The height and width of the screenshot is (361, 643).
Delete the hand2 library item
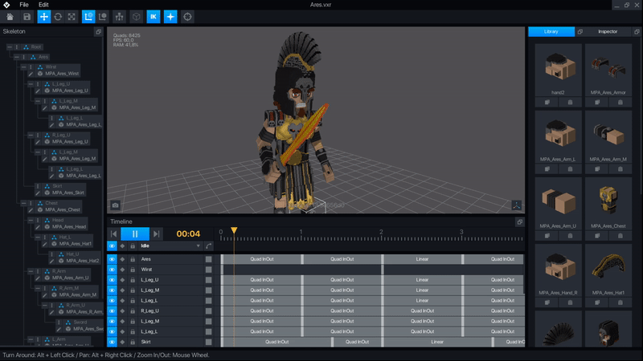click(570, 103)
